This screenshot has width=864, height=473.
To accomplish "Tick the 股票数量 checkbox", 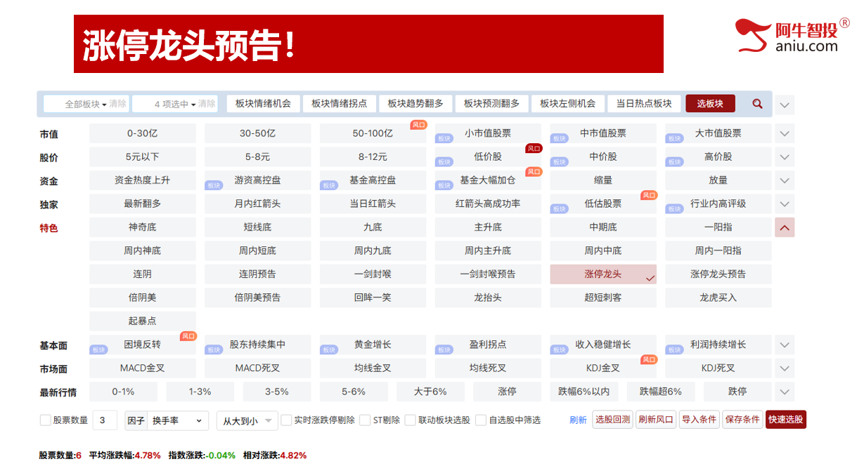I will coord(46,420).
